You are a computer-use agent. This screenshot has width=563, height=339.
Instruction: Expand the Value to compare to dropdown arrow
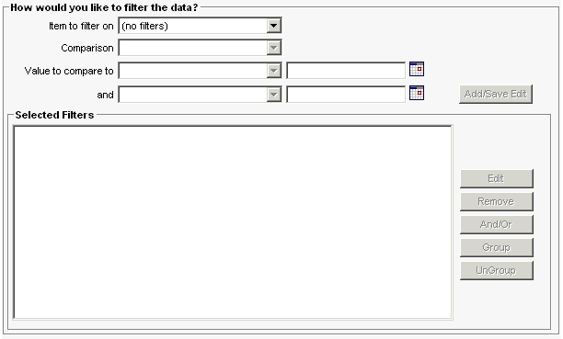273,71
